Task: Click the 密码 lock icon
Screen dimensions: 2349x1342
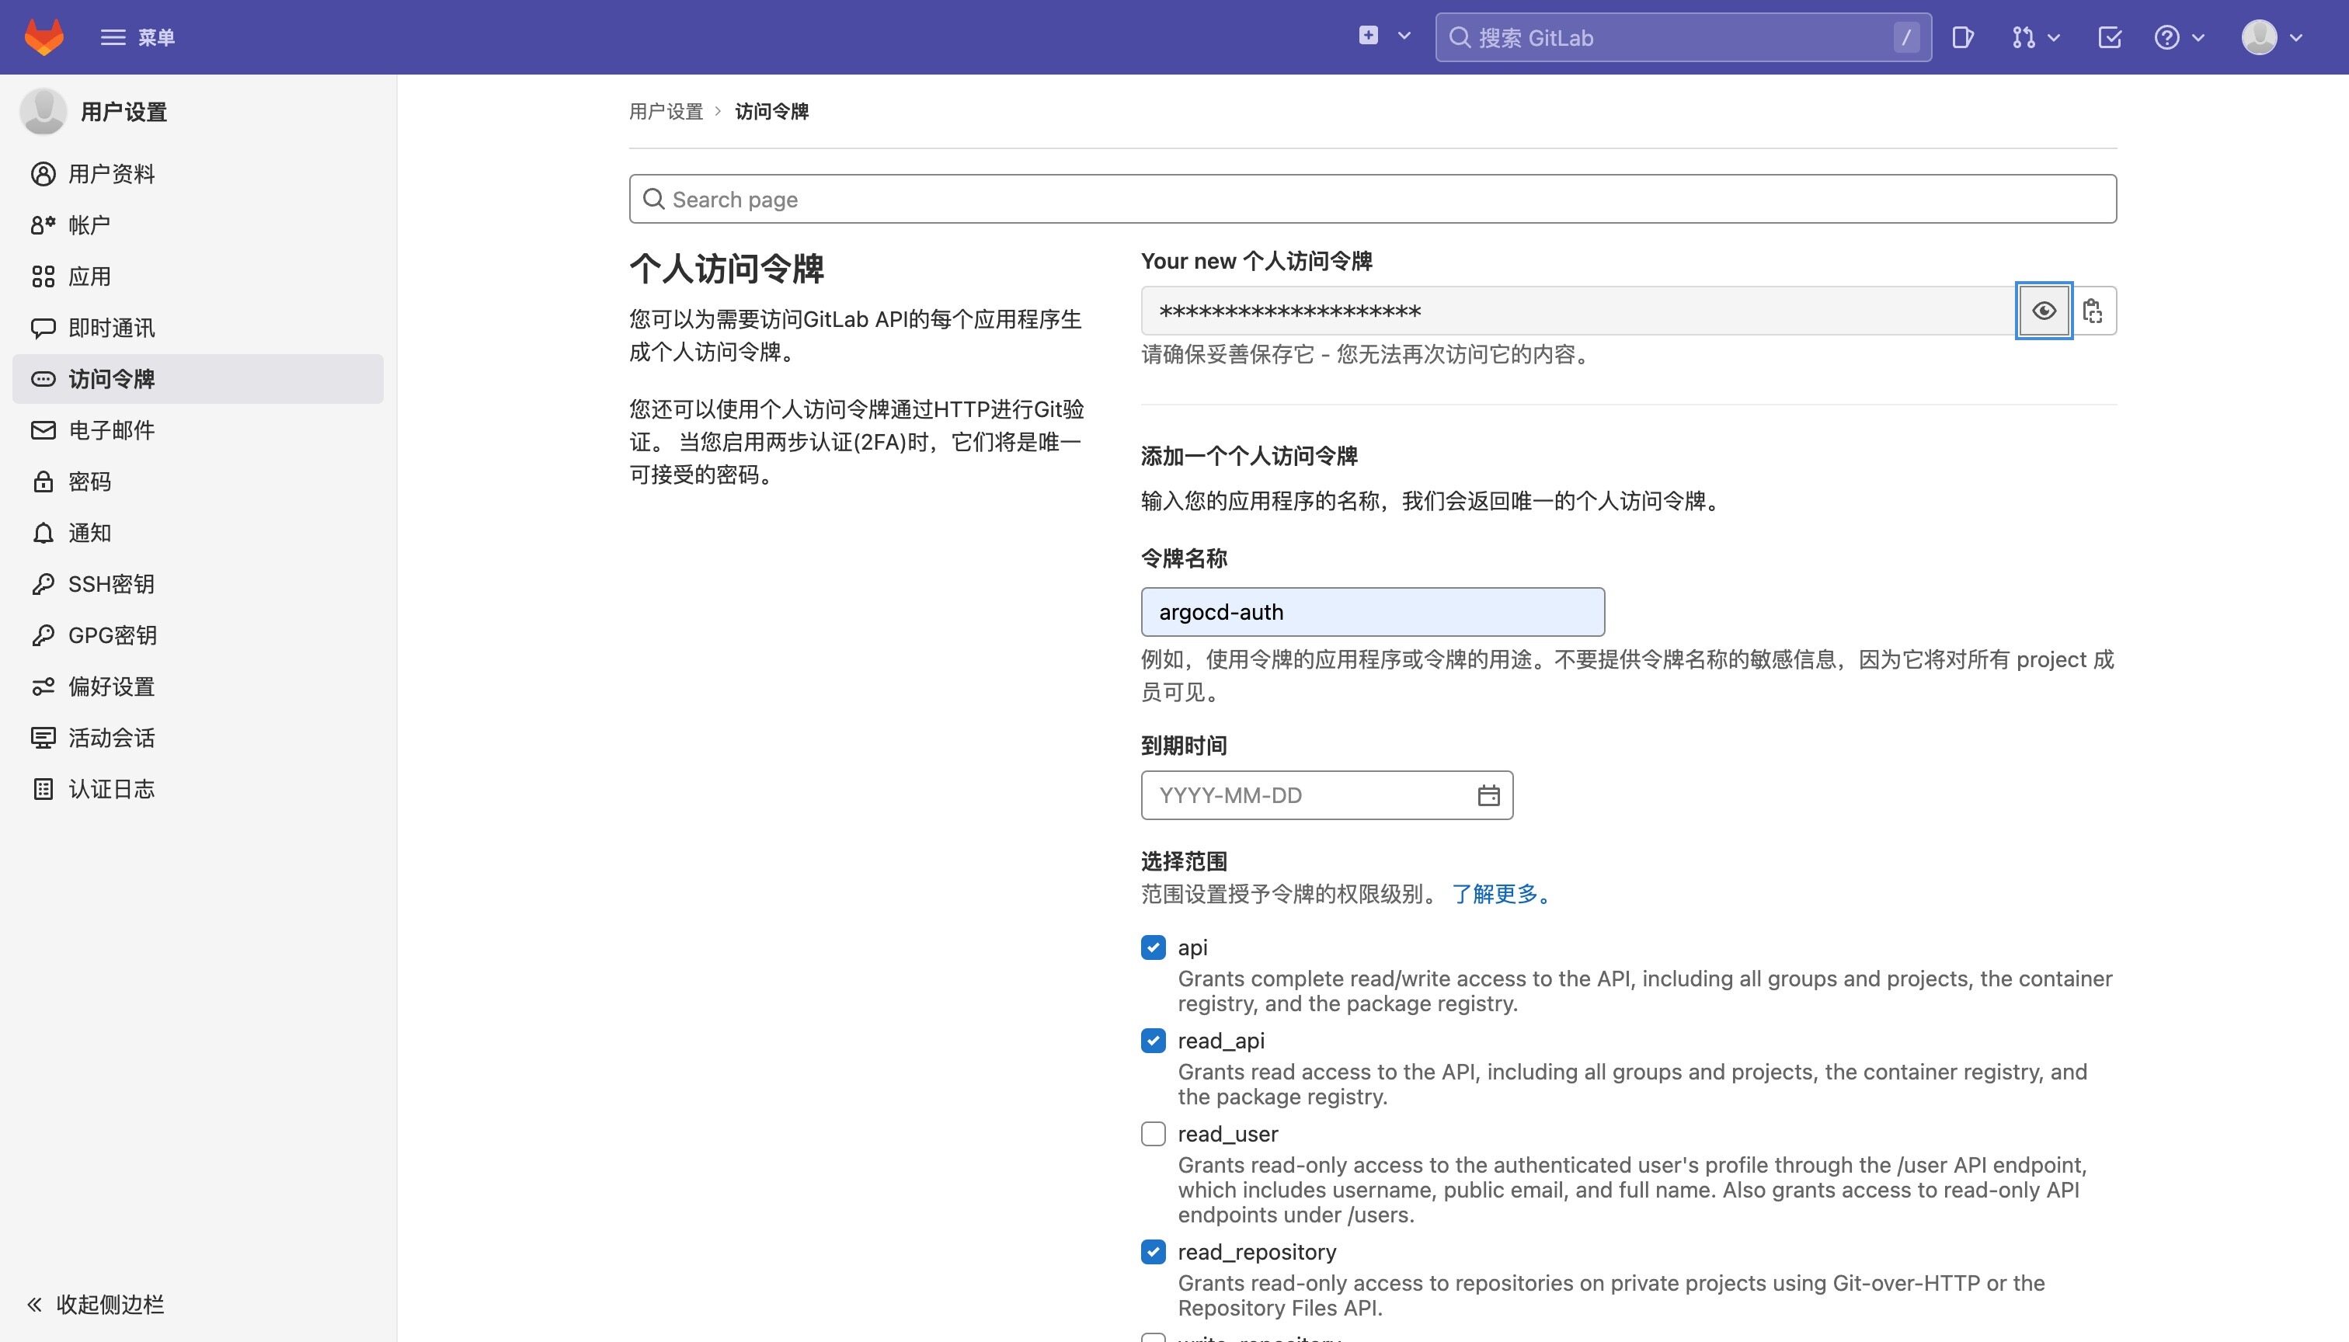Action: pyautogui.click(x=43, y=482)
